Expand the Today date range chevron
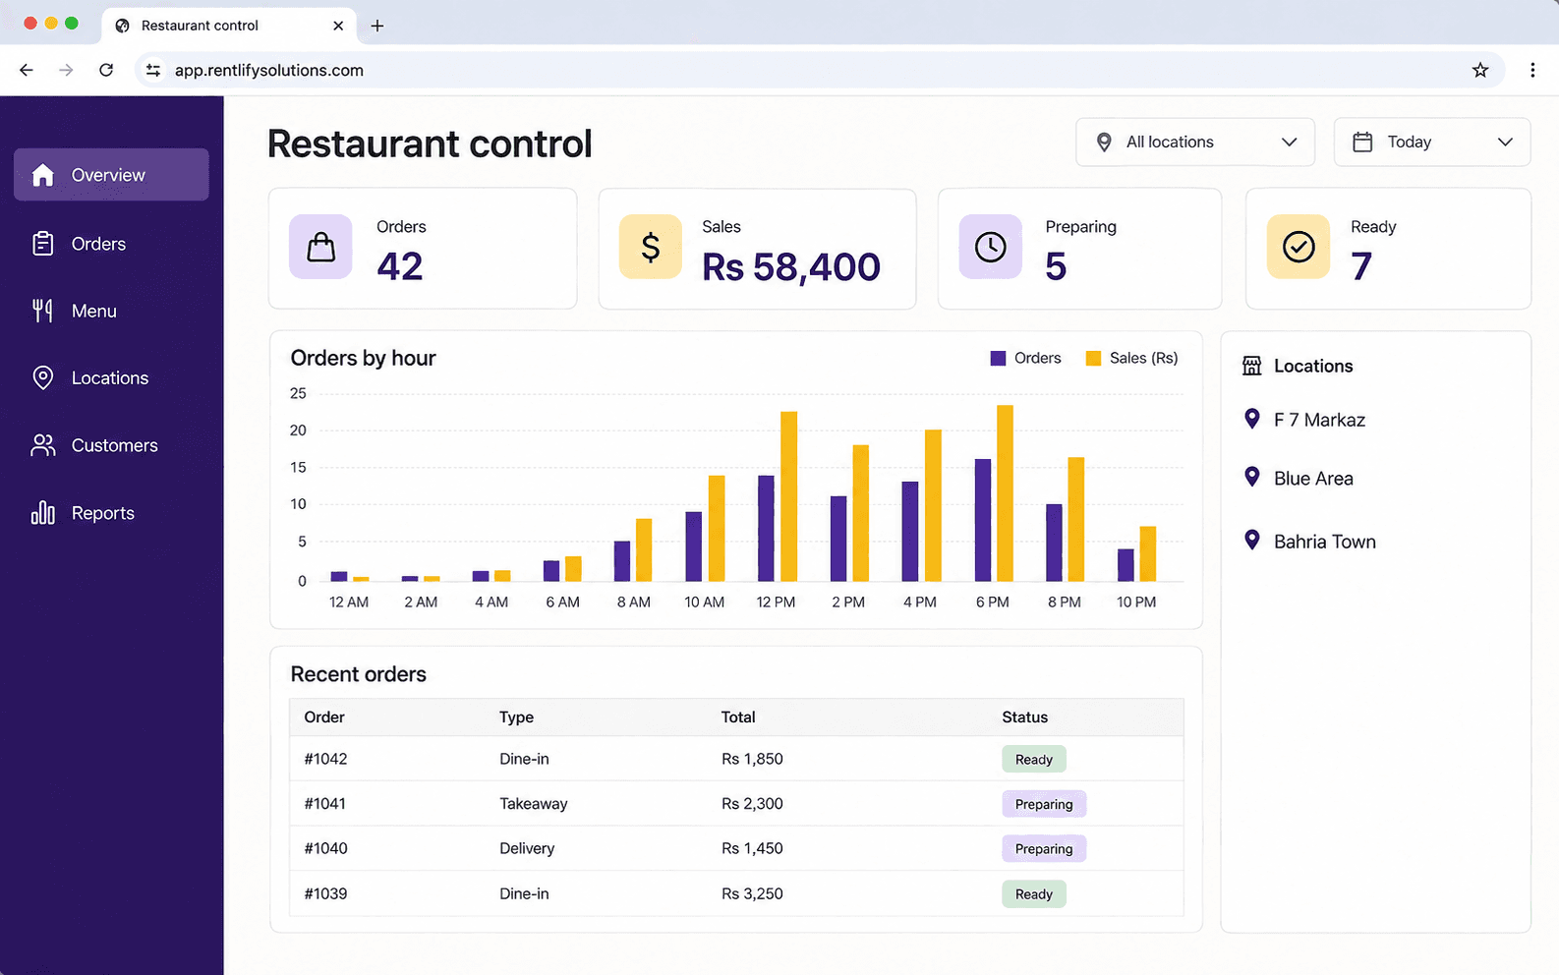 [1505, 143]
